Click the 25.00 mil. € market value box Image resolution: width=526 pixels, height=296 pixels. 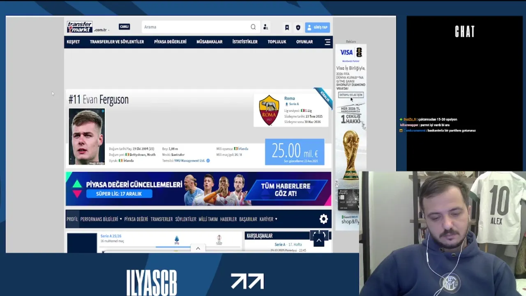[x=295, y=152]
